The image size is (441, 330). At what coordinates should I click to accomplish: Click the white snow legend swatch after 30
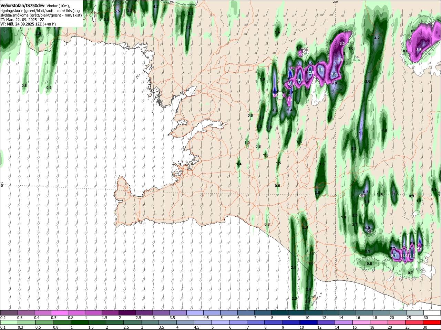432,312
